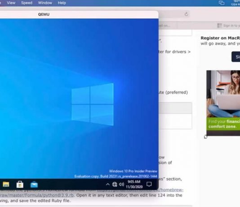Open File Explorer in Windows taskbar
This screenshot has height=207, width=240.
6,185
